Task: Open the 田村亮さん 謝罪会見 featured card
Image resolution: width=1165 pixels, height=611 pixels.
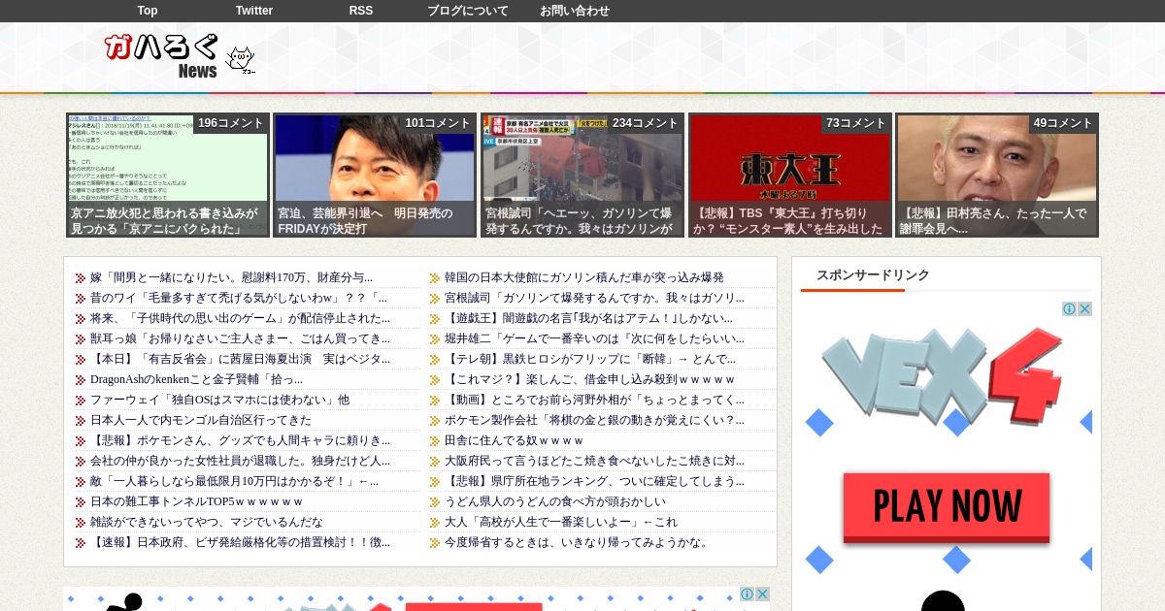Action: click(x=997, y=175)
